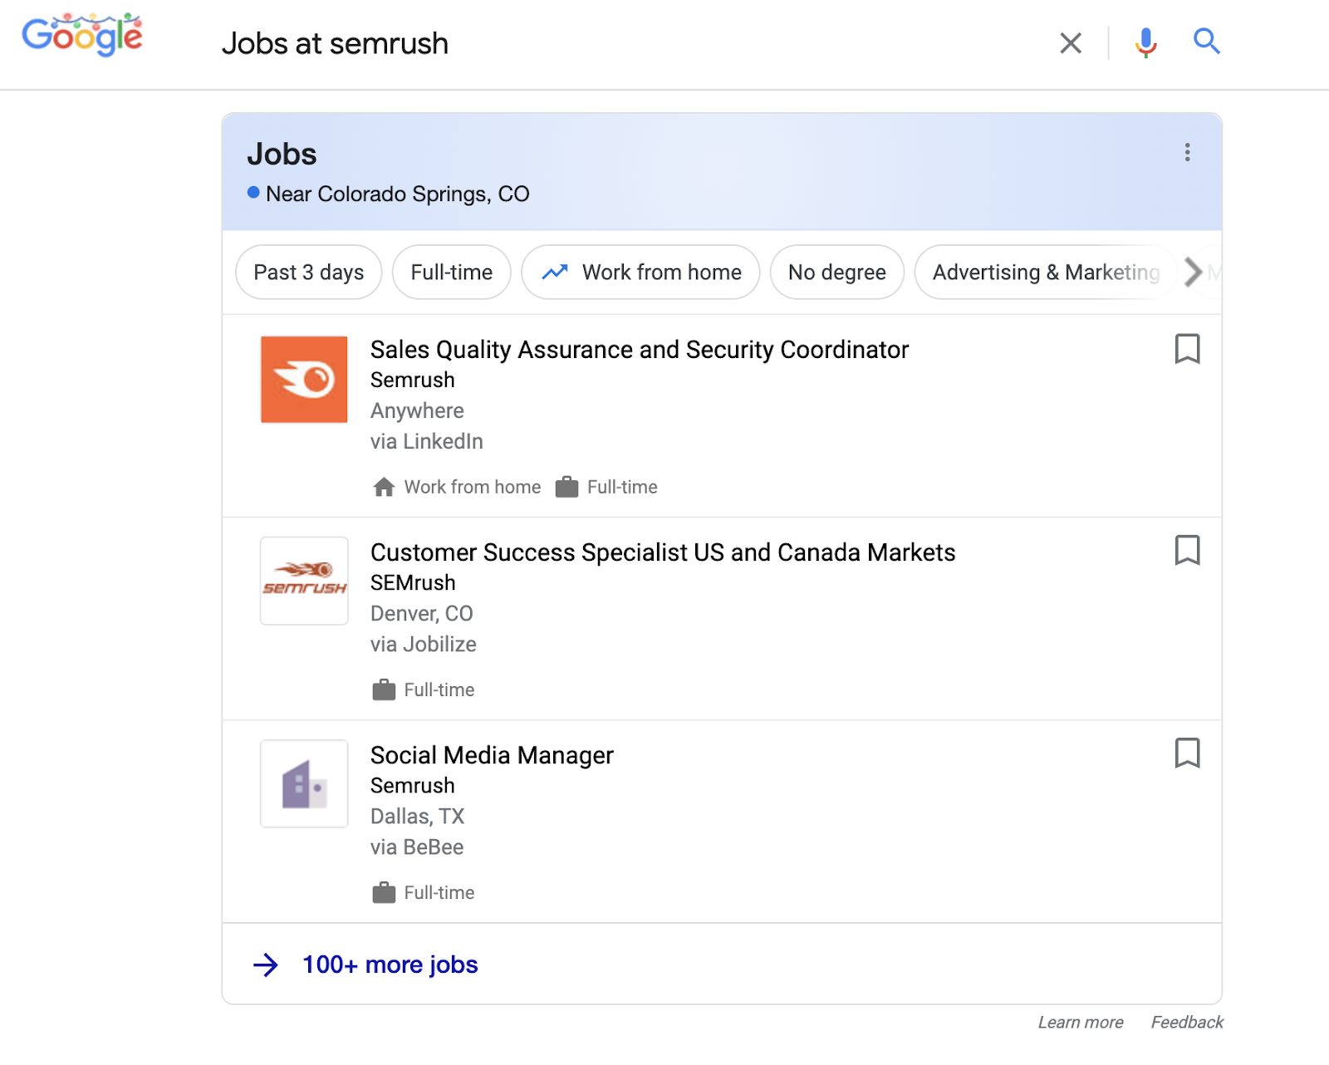
Task: Click the Google logo
Action: click(x=82, y=35)
